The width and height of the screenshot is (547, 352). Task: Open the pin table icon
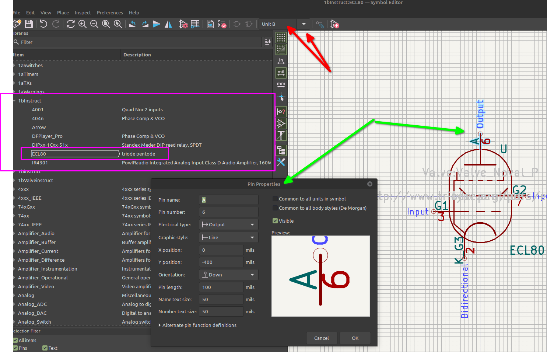pyautogui.click(x=195, y=24)
